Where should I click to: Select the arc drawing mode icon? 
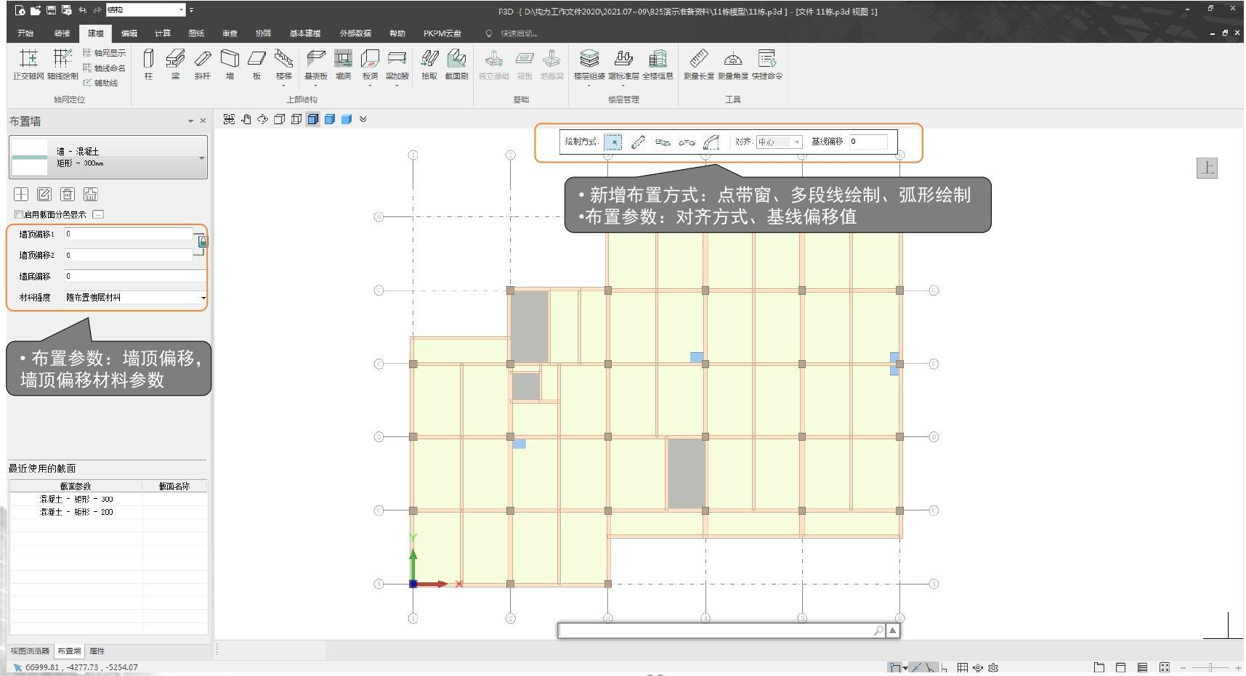tap(711, 142)
